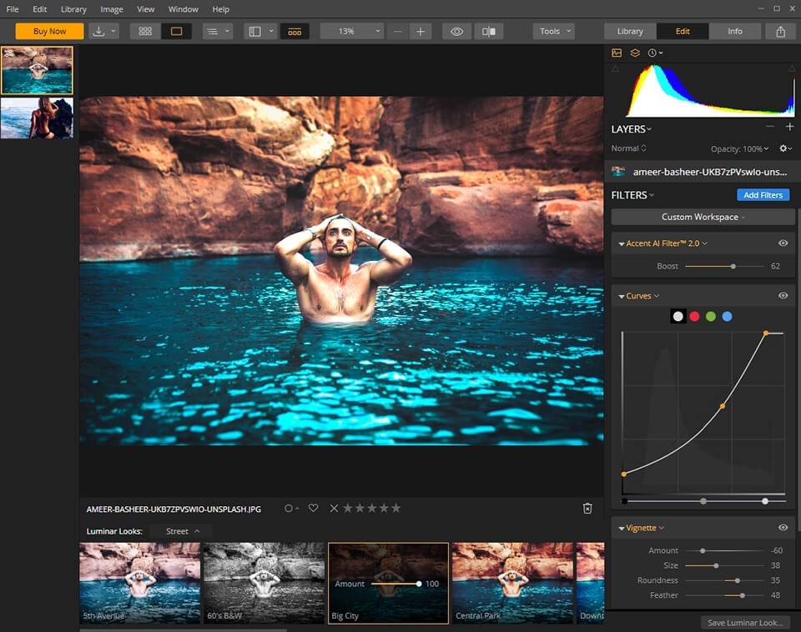Click the share/export icon
This screenshot has height=632, width=801.
(781, 32)
